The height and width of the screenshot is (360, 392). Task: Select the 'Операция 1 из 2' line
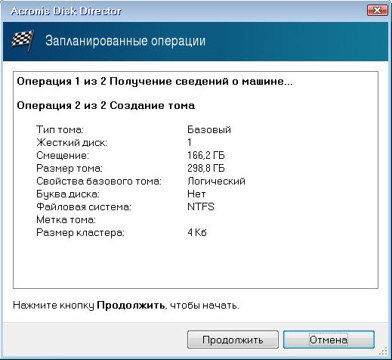[155, 82]
